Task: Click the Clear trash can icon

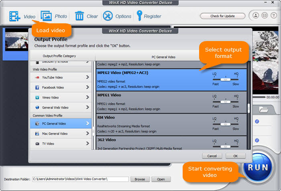Action: pyautogui.click(x=79, y=16)
